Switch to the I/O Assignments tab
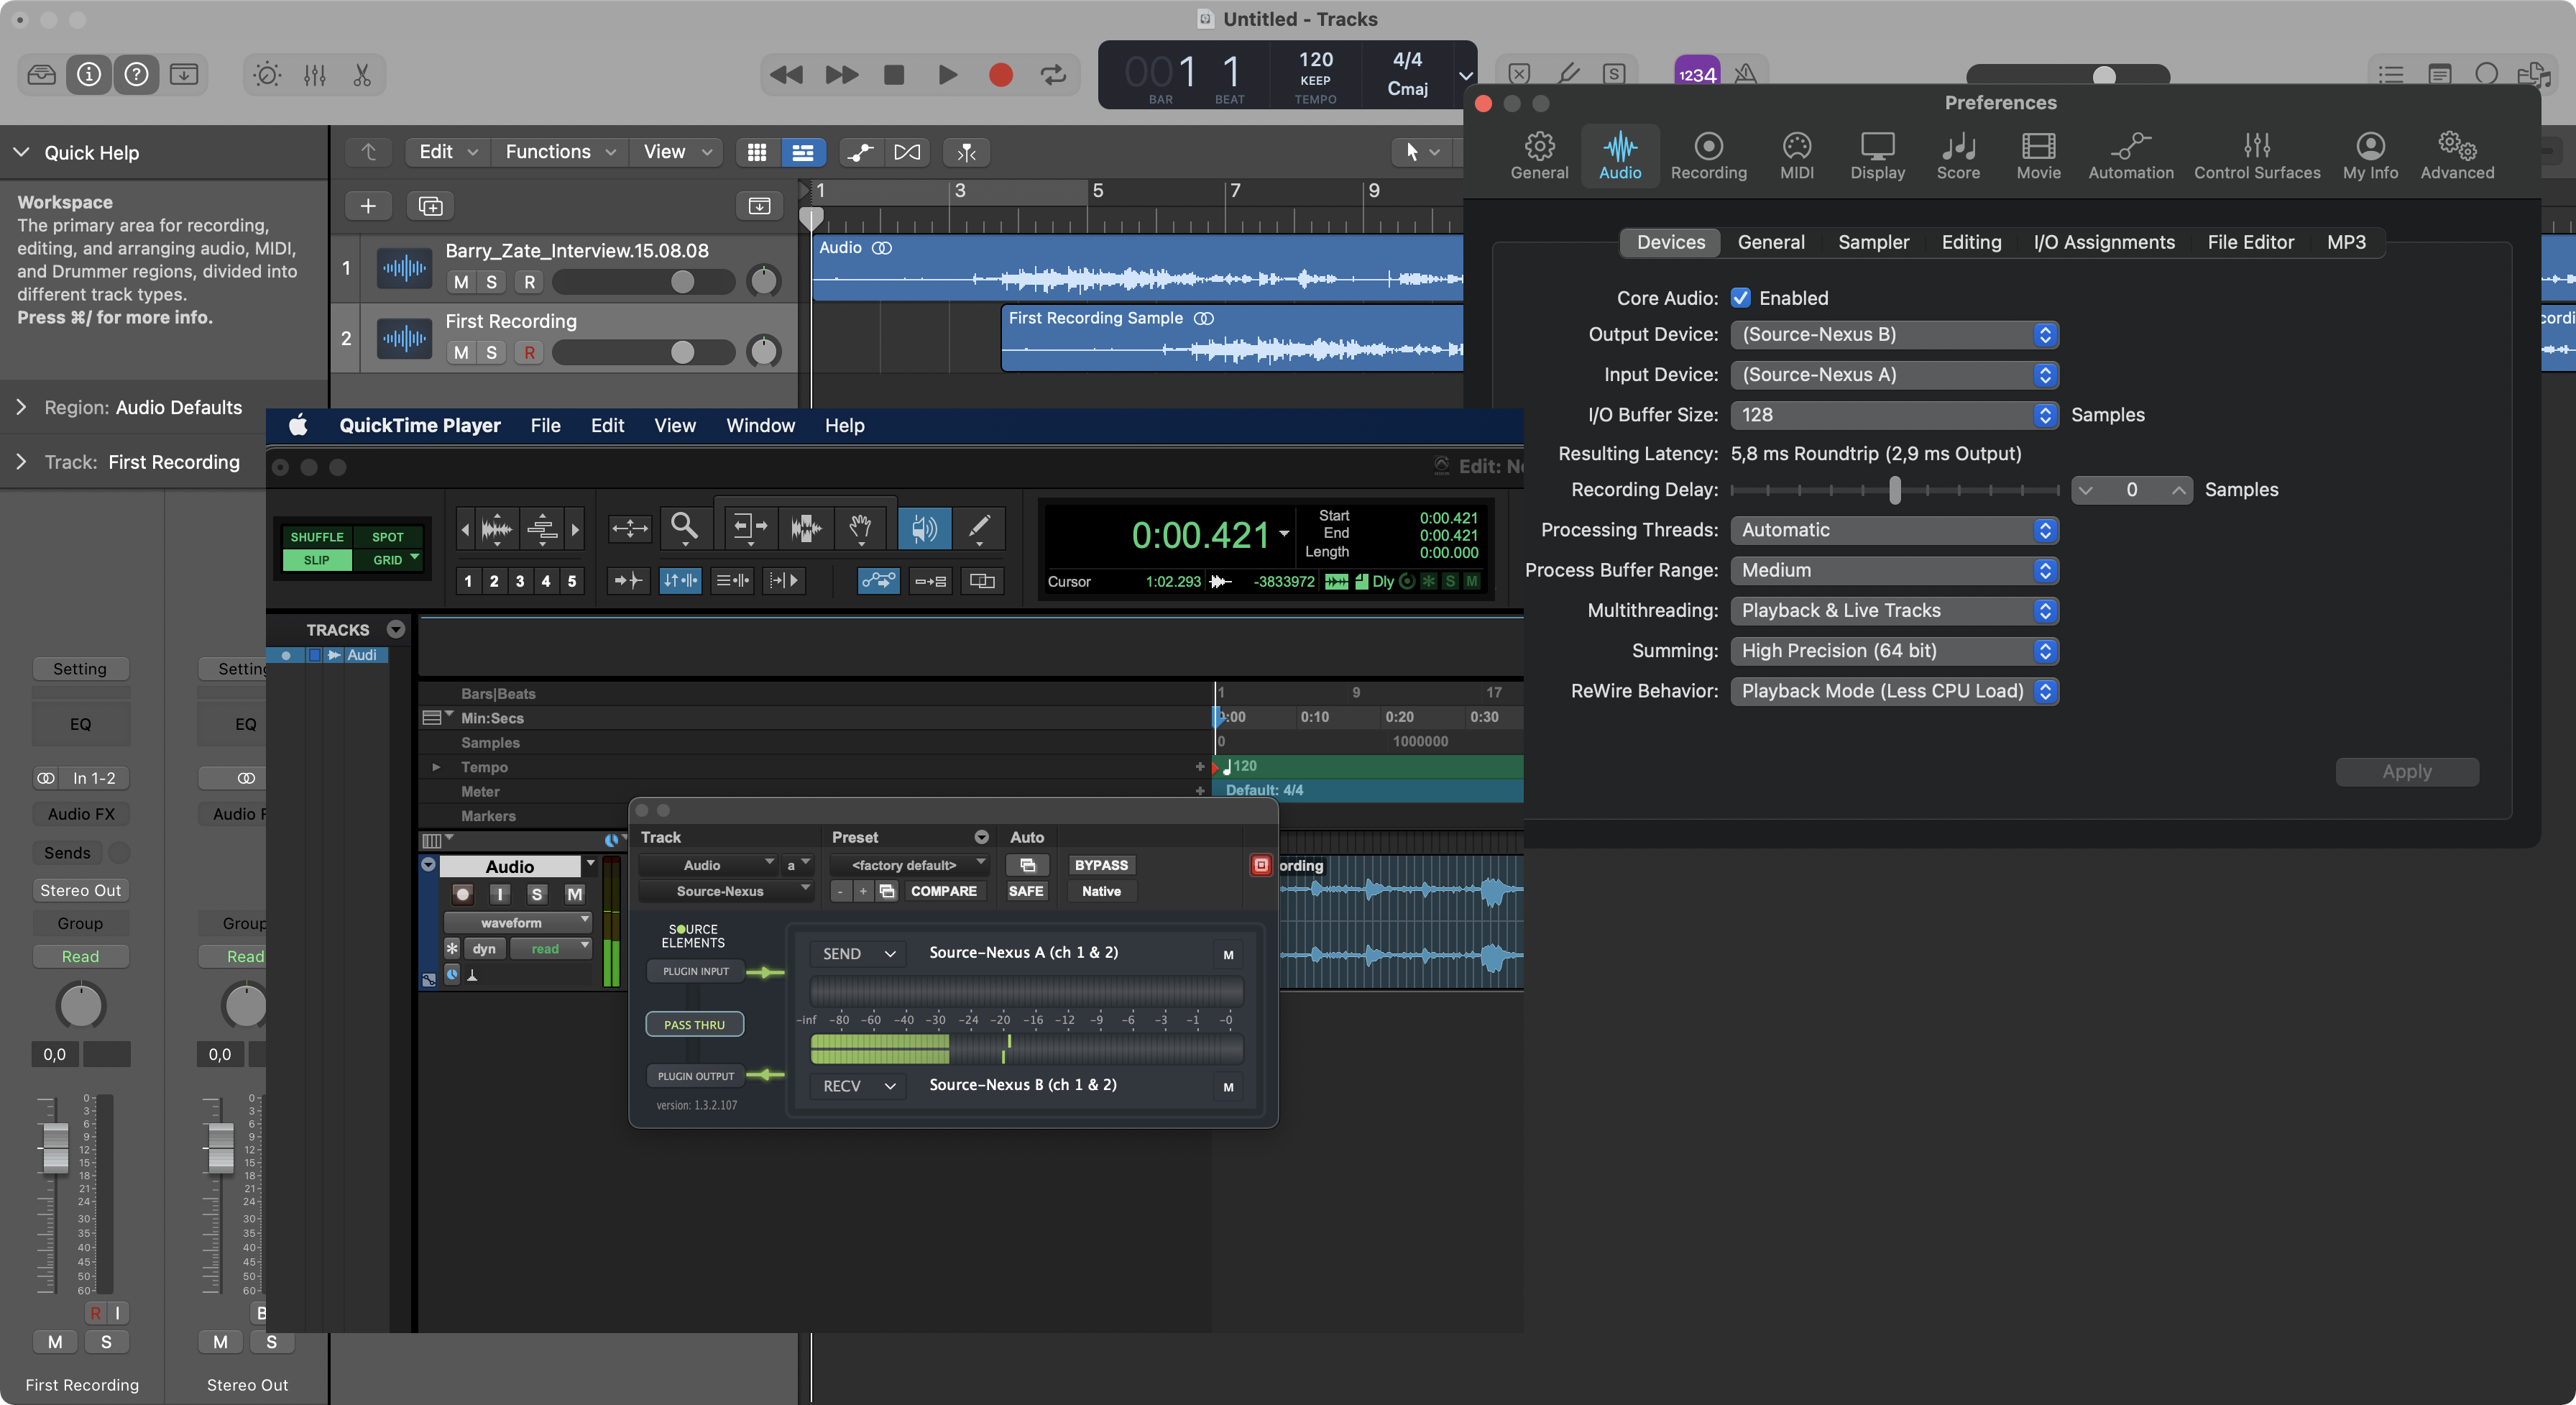The width and height of the screenshot is (2576, 1405). pyautogui.click(x=2103, y=242)
